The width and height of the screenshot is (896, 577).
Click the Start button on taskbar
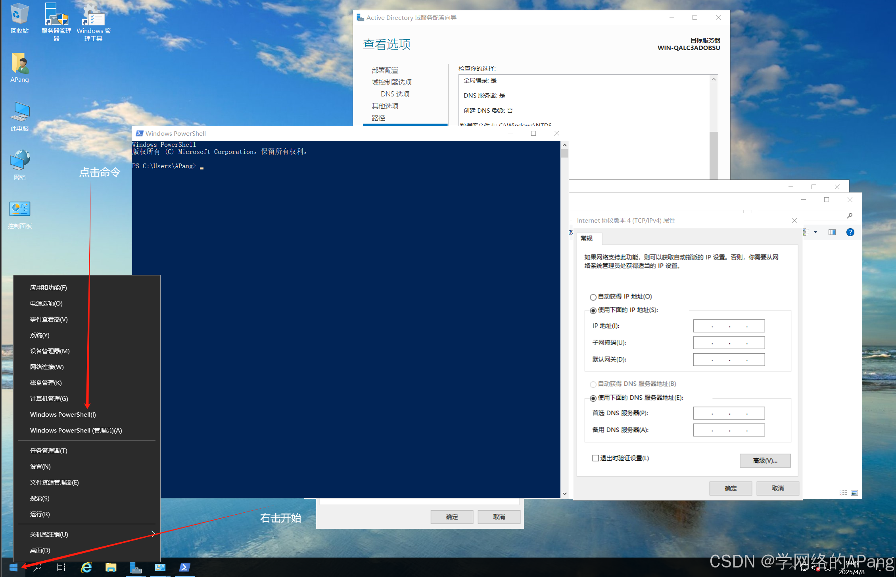(x=13, y=567)
